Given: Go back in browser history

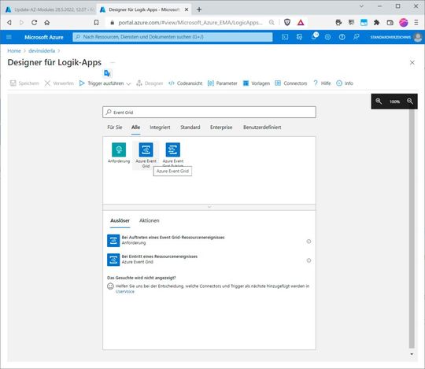Looking at the screenshot, I should click(x=9, y=23).
